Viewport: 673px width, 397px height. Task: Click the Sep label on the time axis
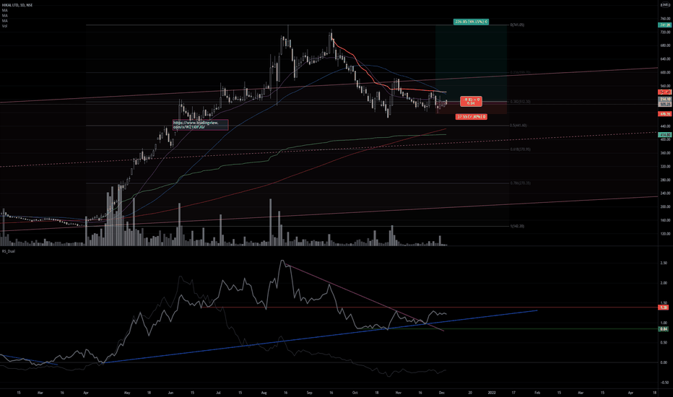tap(310, 393)
